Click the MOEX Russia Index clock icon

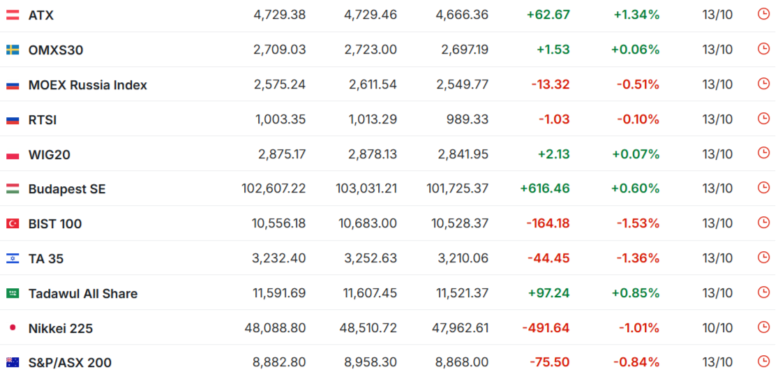click(763, 84)
